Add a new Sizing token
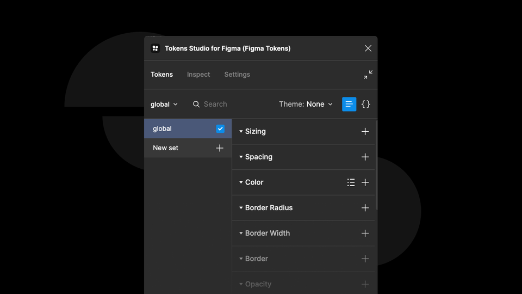 pyautogui.click(x=365, y=131)
